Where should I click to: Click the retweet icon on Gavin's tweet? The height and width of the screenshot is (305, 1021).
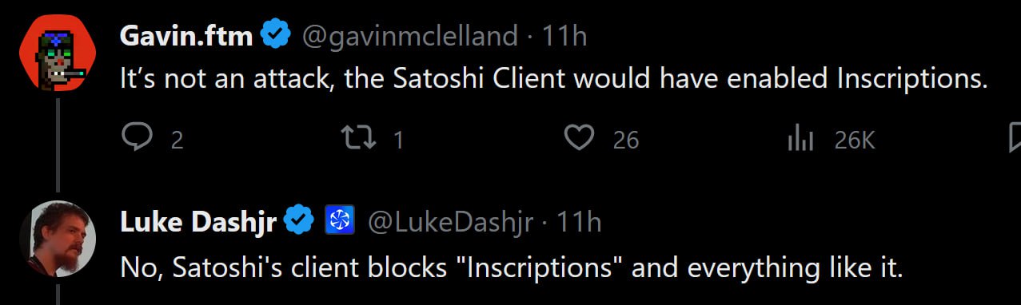[357, 140]
